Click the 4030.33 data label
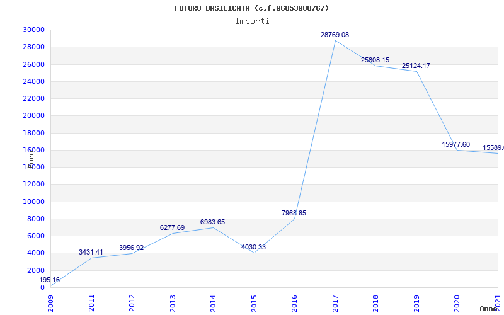Image resolution: width=504 pixels, height=315 pixels. click(x=253, y=247)
